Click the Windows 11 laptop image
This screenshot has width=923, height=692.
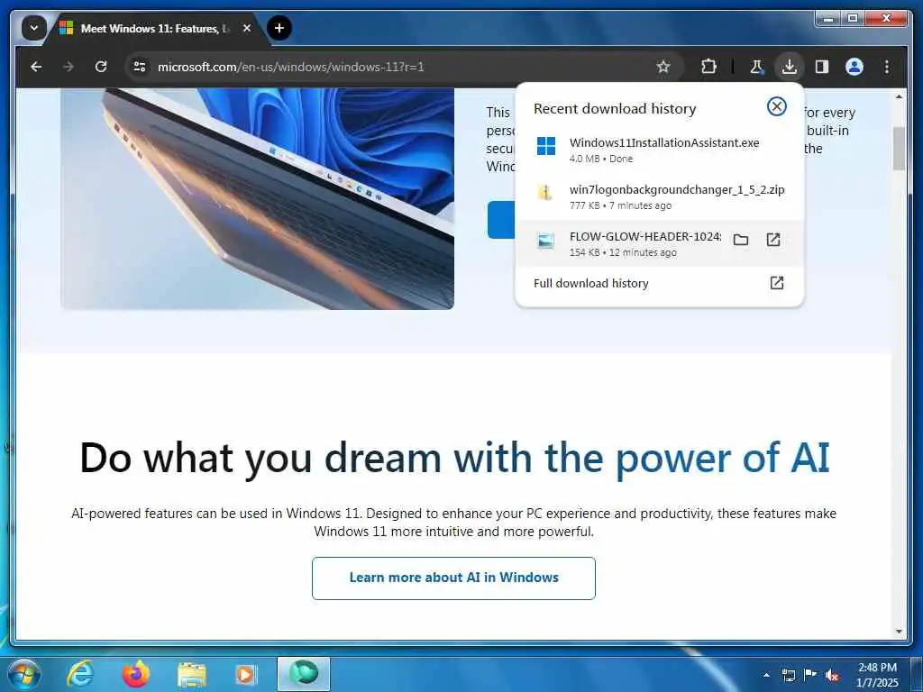pyautogui.click(x=257, y=198)
